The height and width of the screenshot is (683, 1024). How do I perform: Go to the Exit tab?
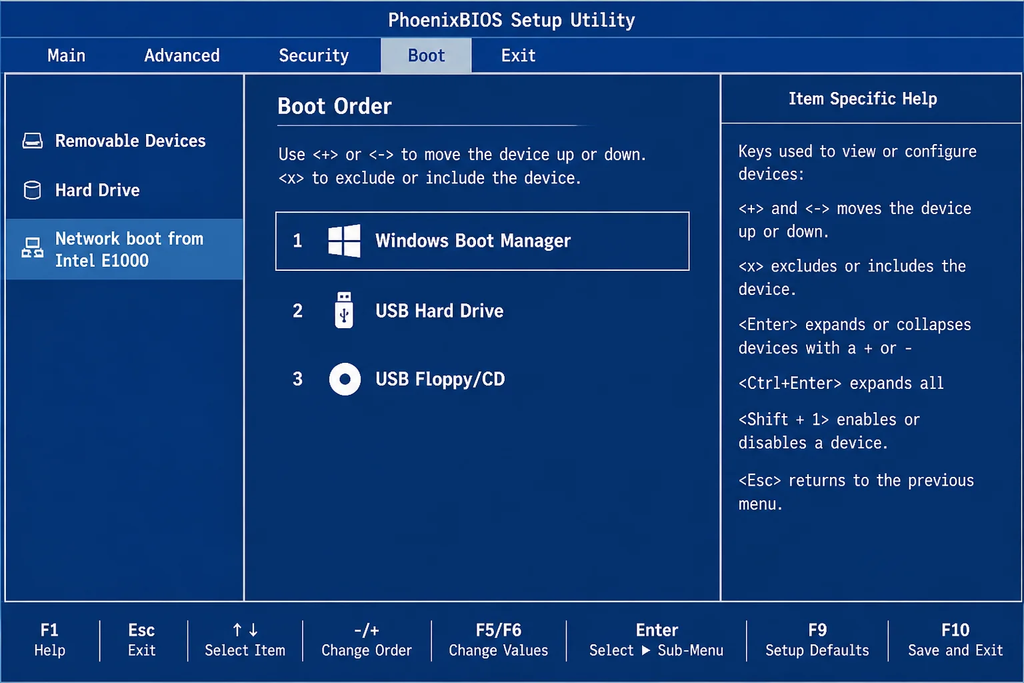[x=519, y=55]
